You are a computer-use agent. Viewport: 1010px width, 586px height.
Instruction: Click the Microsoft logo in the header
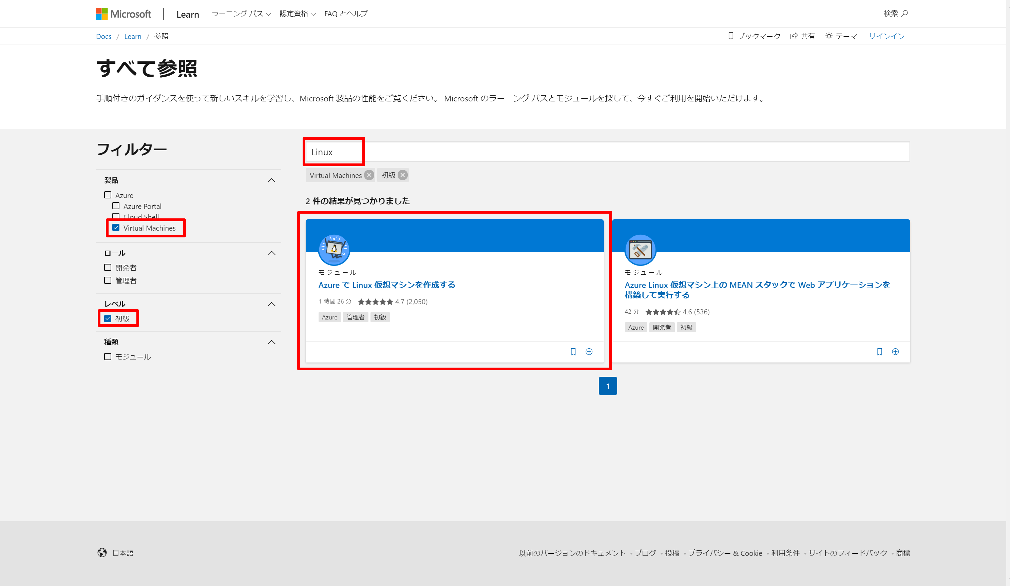pos(123,14)
